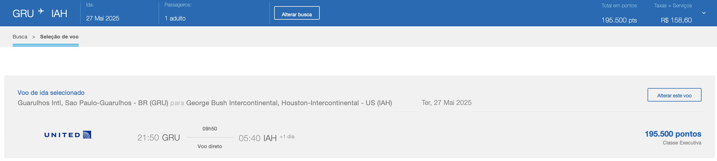Click the IAH destination code in header
Screen dimensions: 717x161
(59, 13)
